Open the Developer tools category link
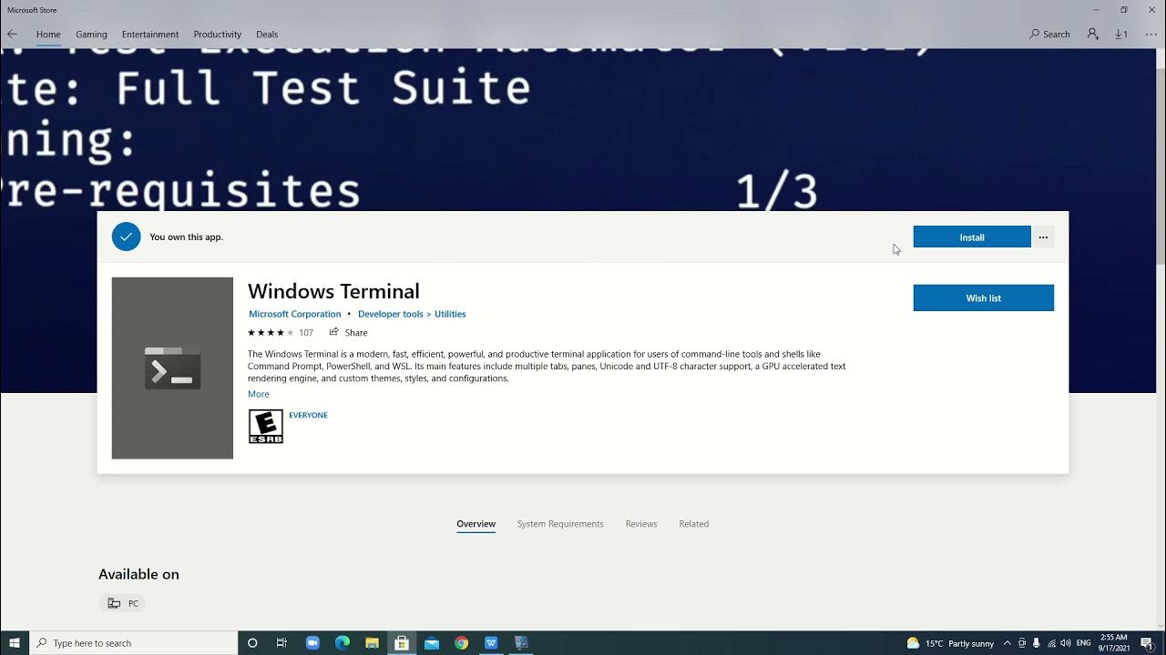Viewport: 1166px width, 655px height. [x=391, y=314]
